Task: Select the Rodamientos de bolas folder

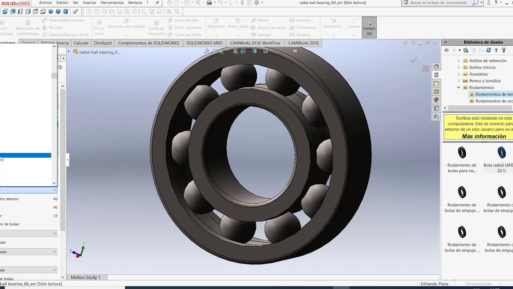Action: 491,94
